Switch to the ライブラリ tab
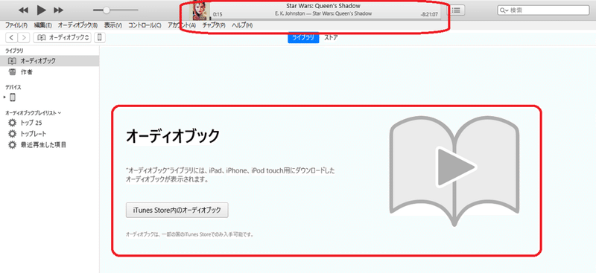Viewport: 596px width, 273px height. coord(303,37)
